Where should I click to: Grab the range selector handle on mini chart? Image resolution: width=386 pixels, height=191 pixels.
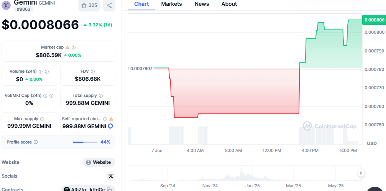pyautogui.click(x=361, y=173)
